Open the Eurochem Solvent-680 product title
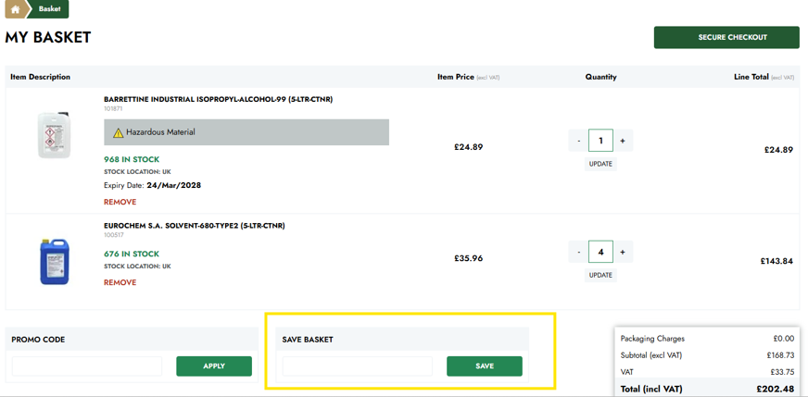The height and width of the screenshot is (397, 808). pyautogui.click(x=195, y=226)
